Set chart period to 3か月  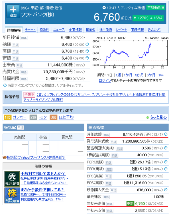pos(139,75)
